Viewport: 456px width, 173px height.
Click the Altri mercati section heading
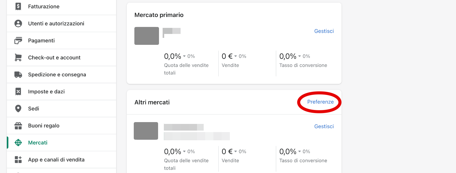coord(152,102)
